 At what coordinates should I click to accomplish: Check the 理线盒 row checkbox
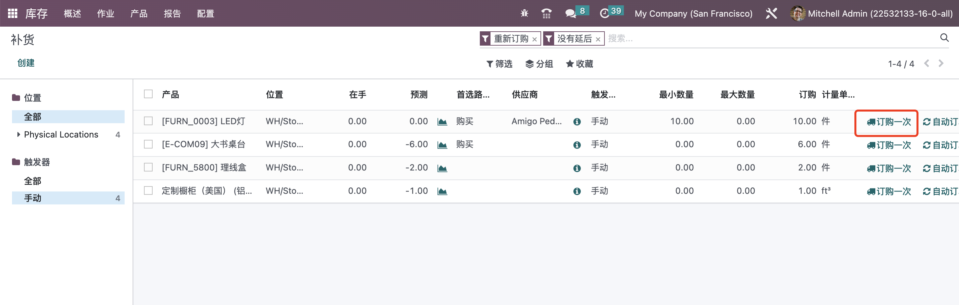coord(148,167)
